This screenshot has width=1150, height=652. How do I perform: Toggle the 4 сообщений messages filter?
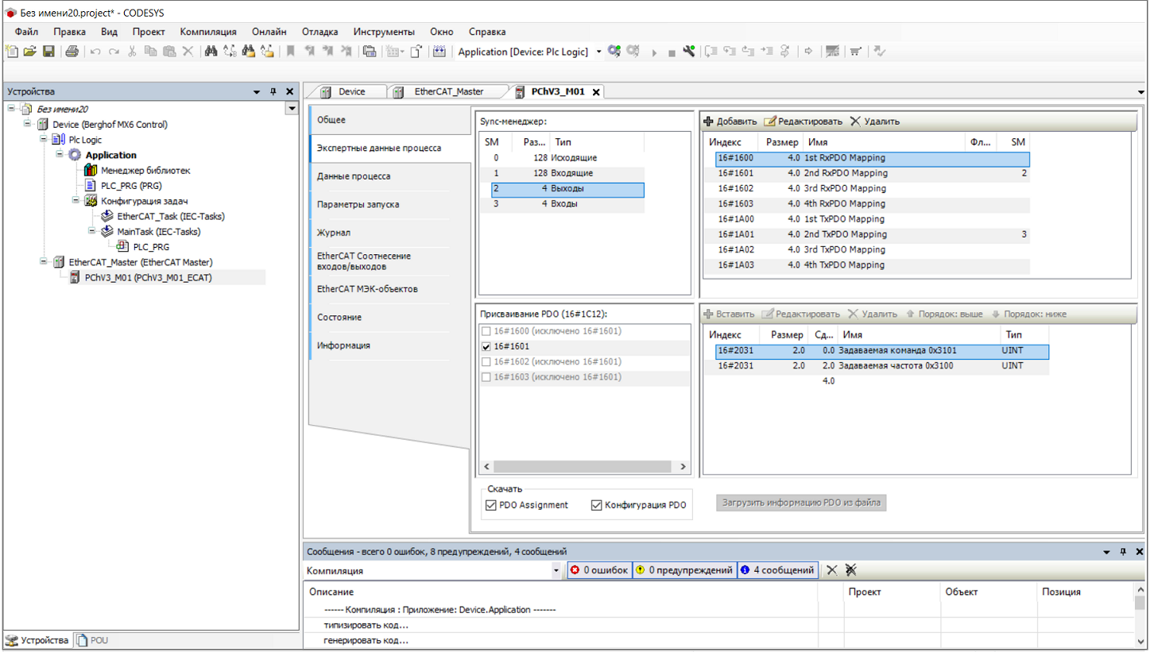click(777, 570)
